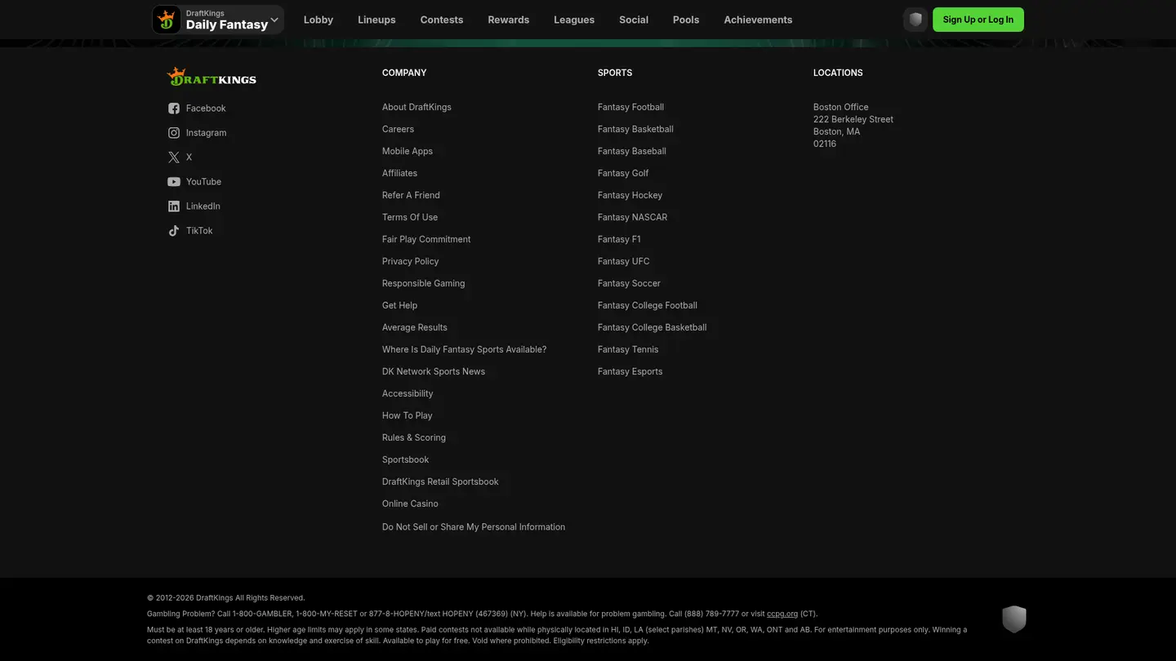View the Privacy Policy link
Screen dimensions: 1176x661
point(411,261)
